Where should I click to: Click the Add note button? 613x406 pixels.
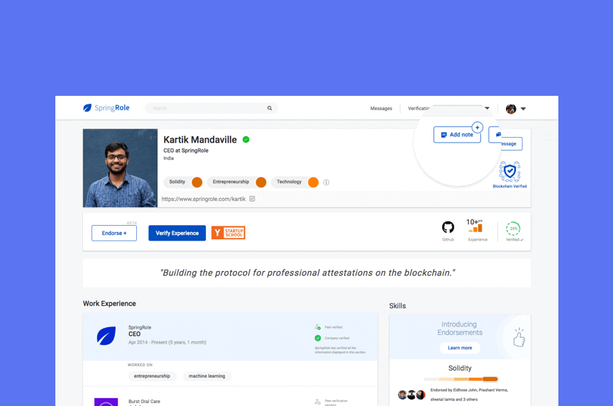457,135
